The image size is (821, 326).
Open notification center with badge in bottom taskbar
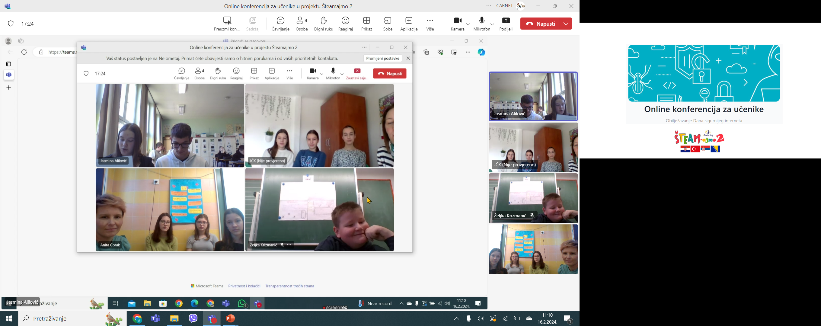(568, 319)
